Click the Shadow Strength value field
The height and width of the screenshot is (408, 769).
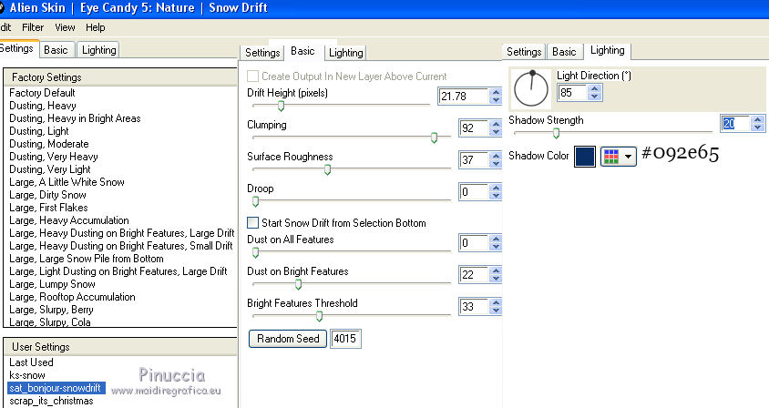pos(735,123)
